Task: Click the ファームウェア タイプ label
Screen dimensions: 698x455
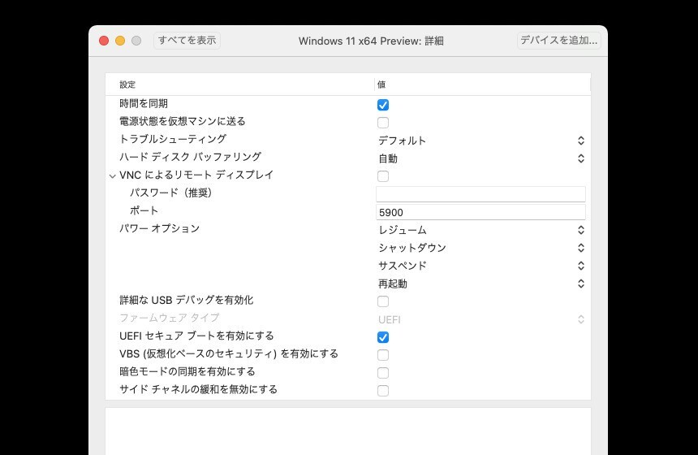Action: (x=169, y=318)
